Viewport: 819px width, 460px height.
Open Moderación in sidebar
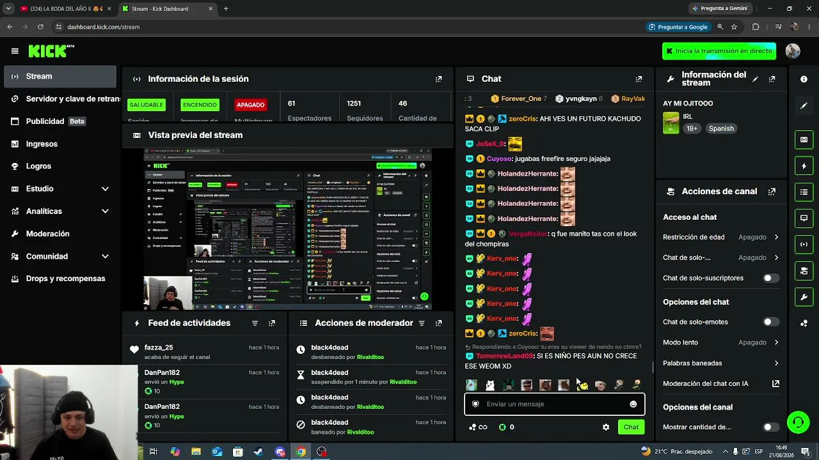pyautogui.click(x=61, y=234)
